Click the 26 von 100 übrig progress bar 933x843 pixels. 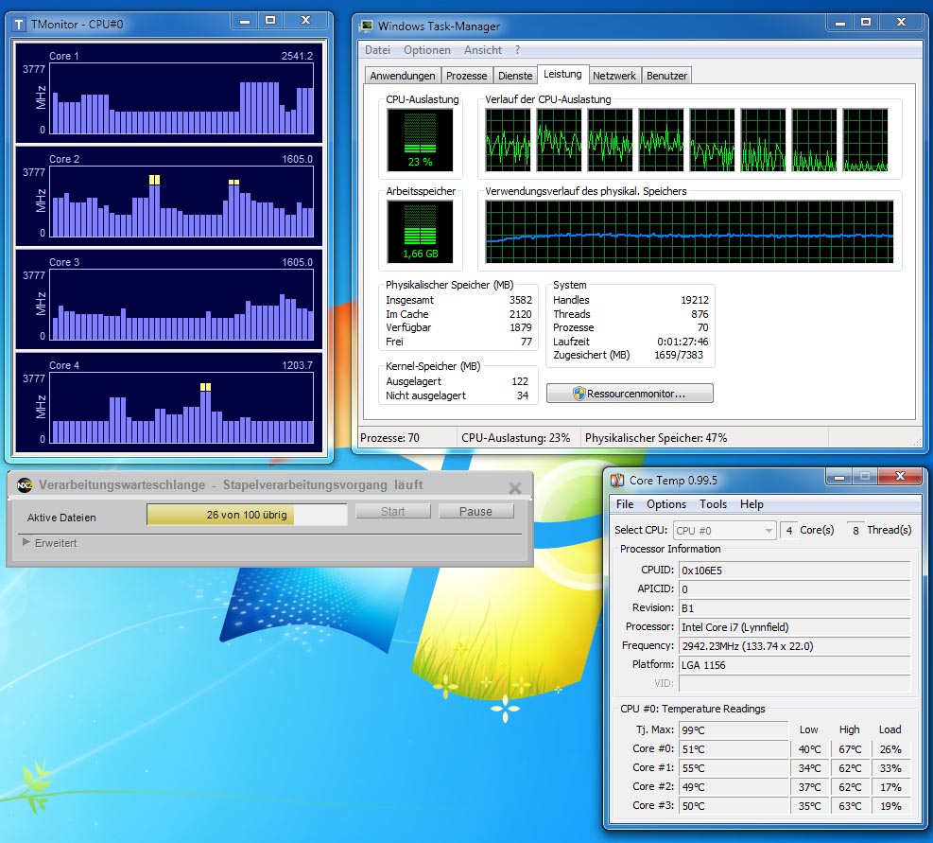[247, 515]
